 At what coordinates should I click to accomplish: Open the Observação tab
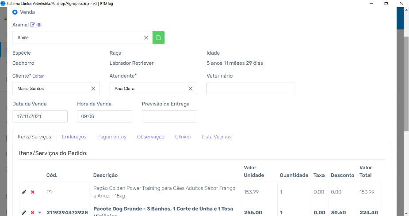tap(151, 137)
